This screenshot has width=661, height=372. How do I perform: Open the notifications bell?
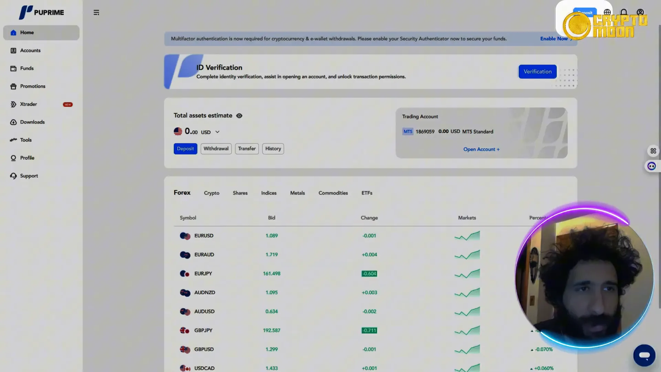[623, 12]
